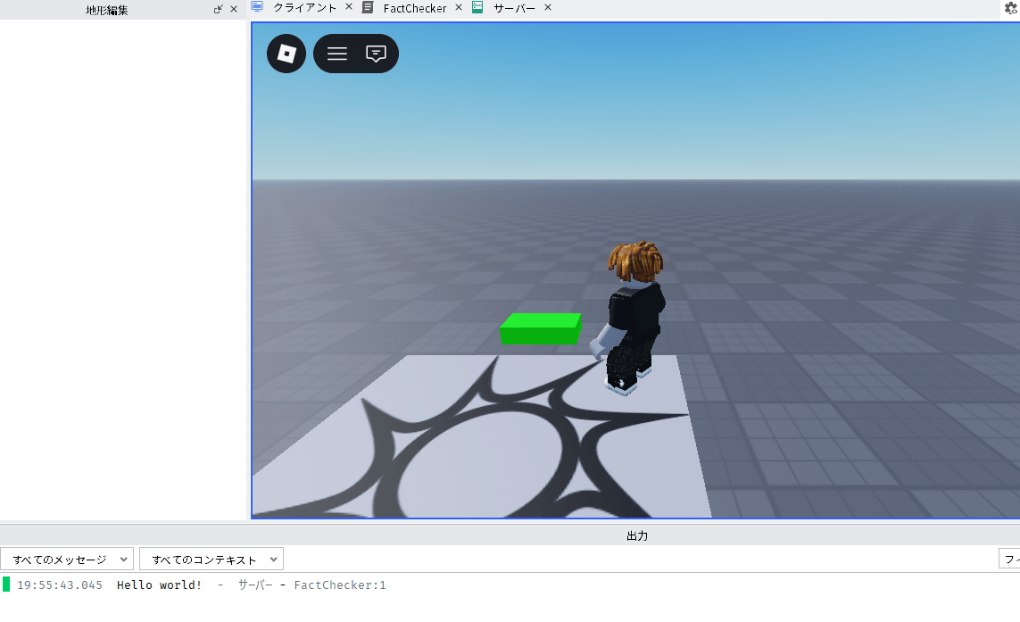Toggle the in-game chat window icon
1020x622 pixels.
point(376,54)
